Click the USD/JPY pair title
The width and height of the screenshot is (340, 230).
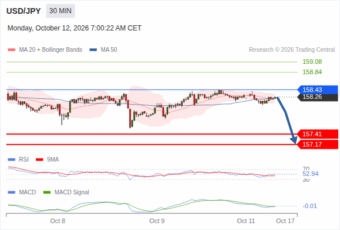tap(24, 11)
